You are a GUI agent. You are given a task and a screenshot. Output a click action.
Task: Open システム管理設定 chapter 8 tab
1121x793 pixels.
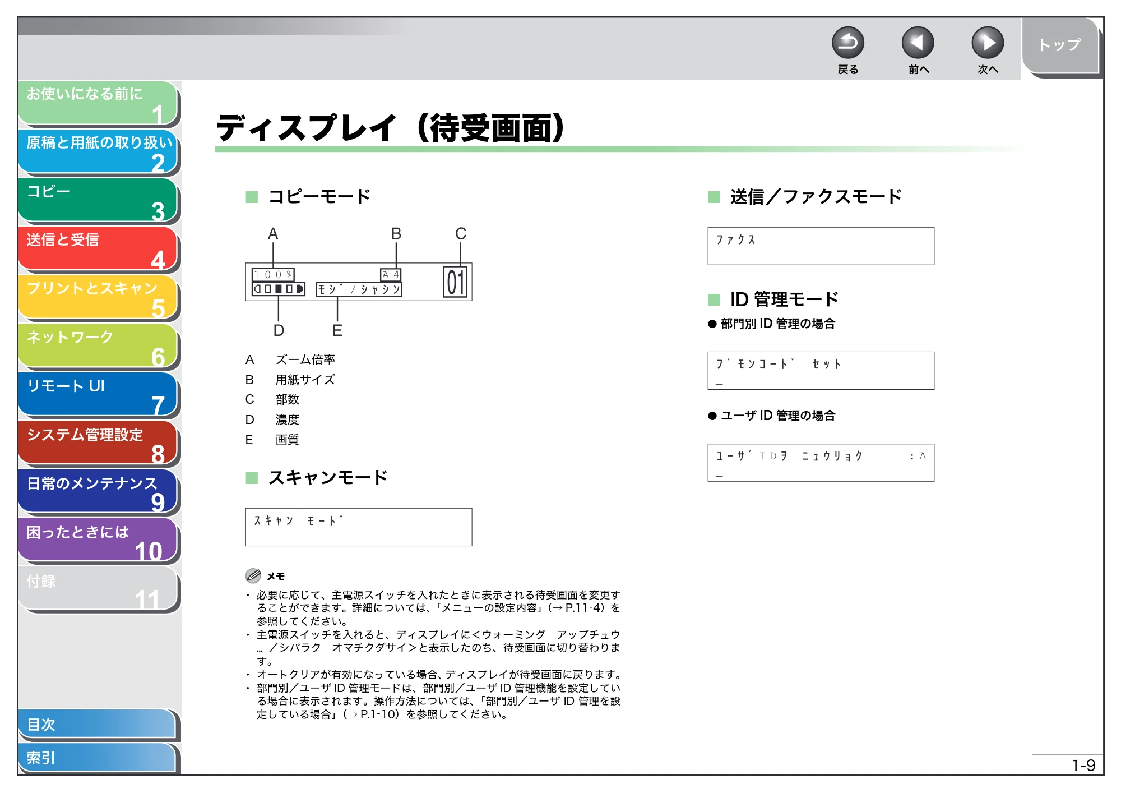point(98,444)
